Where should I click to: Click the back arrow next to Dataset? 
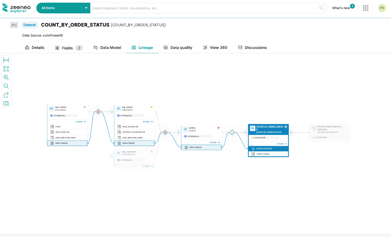coord(14,25)
